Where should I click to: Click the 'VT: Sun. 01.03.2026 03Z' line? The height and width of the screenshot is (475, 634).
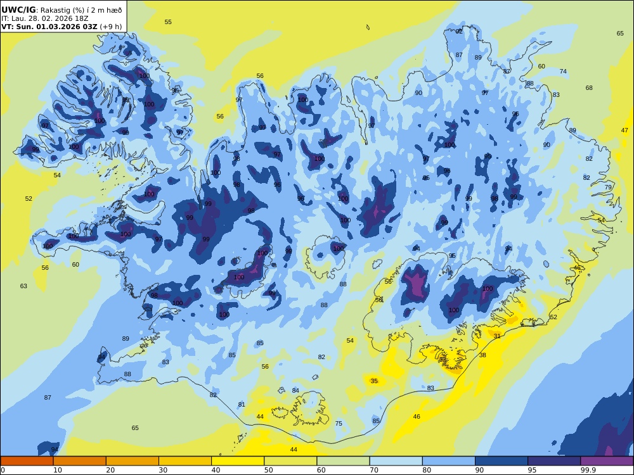point(49,27)
